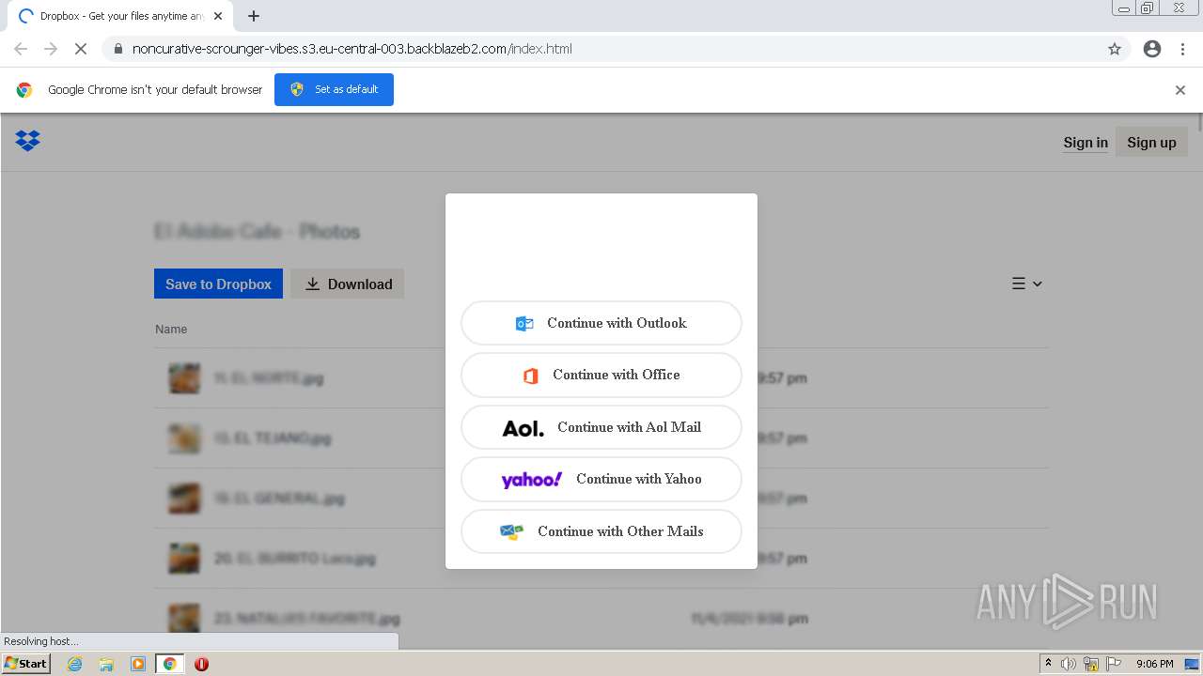The image size is (1203, 676).
Task: View site info via lock icon
Action: point(117,49)
